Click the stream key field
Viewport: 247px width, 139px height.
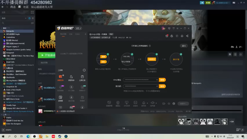[x=141, y=86]
